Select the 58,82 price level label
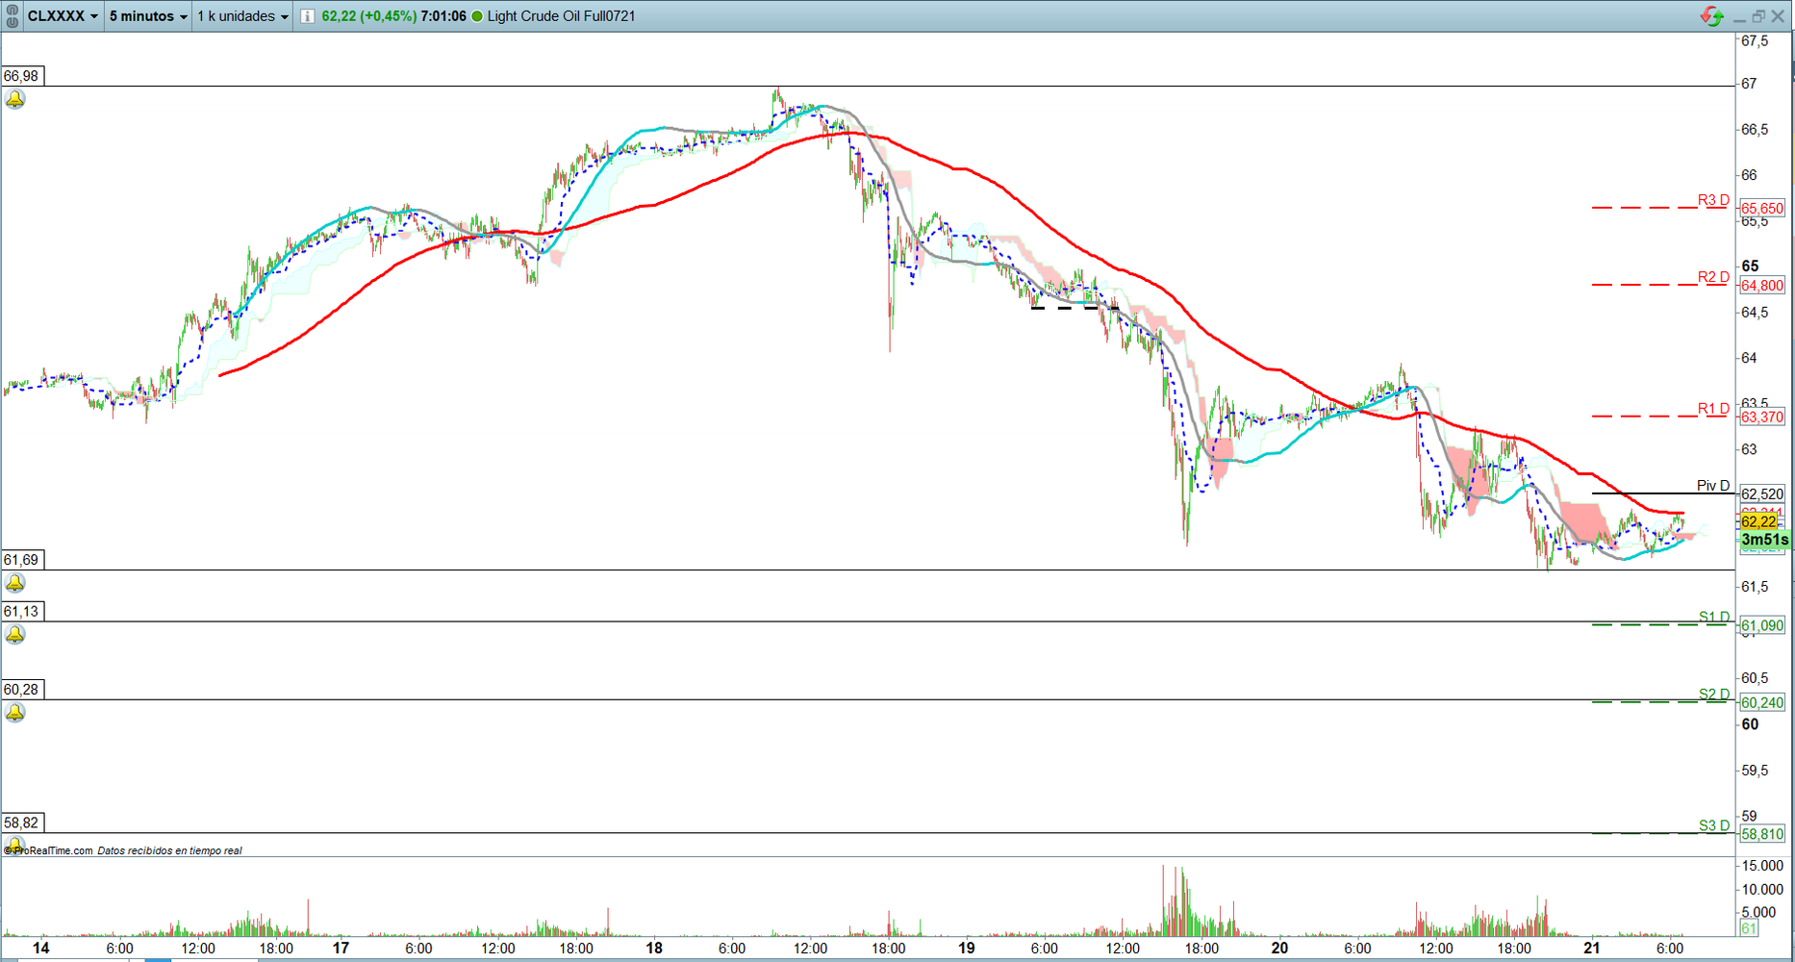The height and width of the screenshot is (962, 1795). click(22, 823)
